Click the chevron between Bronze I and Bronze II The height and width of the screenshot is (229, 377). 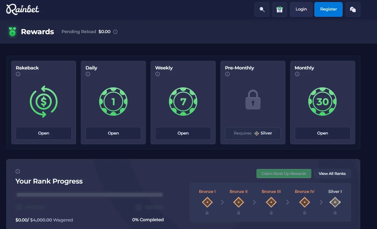pyautogui.click(x=222, y=202)
